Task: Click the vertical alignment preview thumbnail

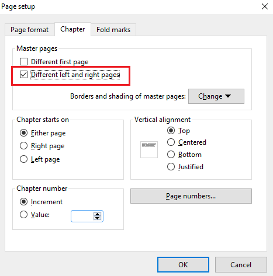Action: [x=149, y=149]
